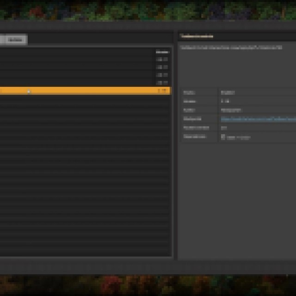The image size is (296, 296).
Task: Open the blue mod portal link
Action: (x=257, y=119)
